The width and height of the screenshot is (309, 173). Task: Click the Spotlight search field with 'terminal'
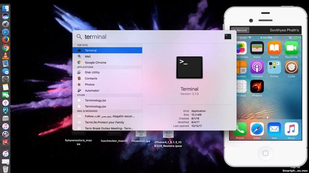click(154, 37)
